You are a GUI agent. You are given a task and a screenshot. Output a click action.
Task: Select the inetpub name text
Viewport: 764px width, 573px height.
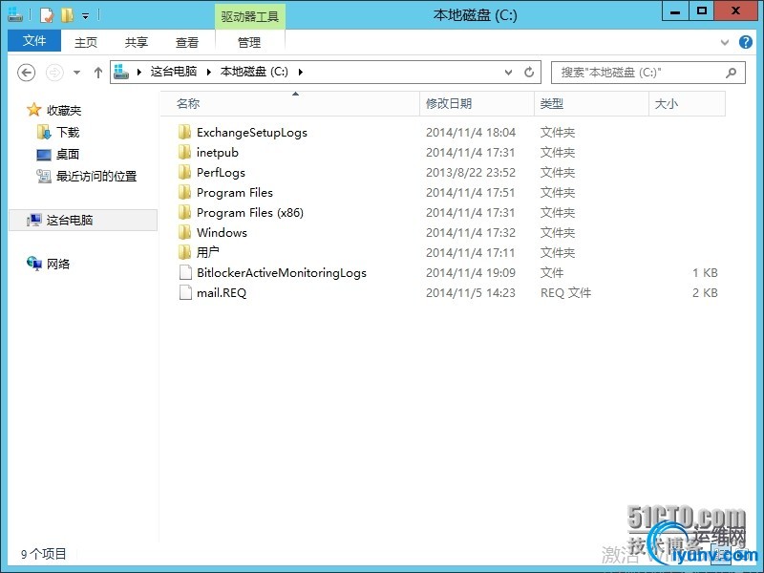coord(218,153)
